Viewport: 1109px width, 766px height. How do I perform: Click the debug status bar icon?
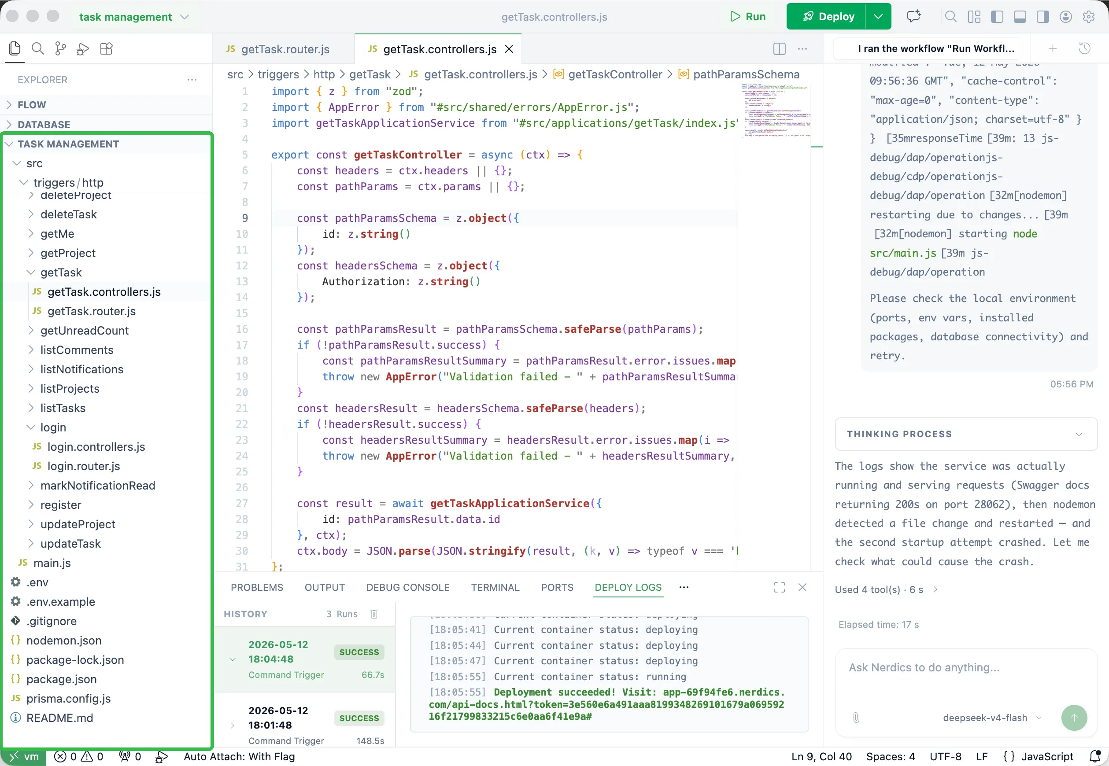click(161, 757)
